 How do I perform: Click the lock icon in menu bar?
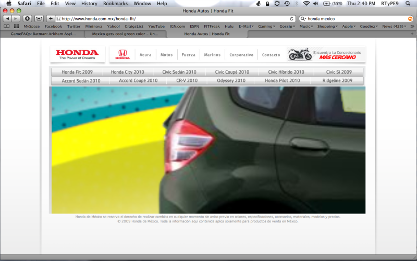point(267,4)
